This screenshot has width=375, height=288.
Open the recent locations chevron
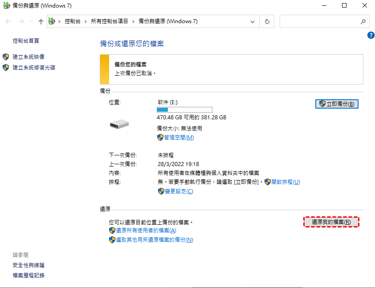pos(32,21)
